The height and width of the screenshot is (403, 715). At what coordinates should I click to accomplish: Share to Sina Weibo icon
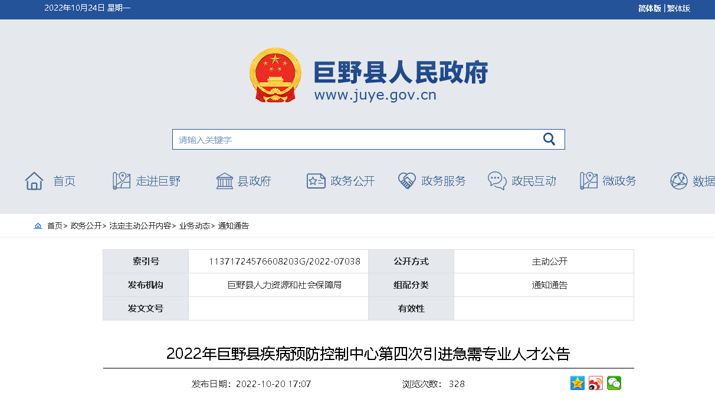pos(596,383)
